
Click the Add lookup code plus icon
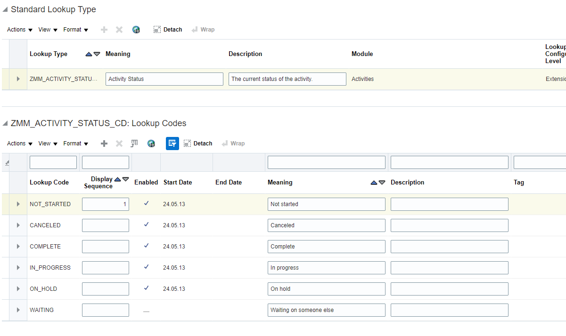[104, 144]
